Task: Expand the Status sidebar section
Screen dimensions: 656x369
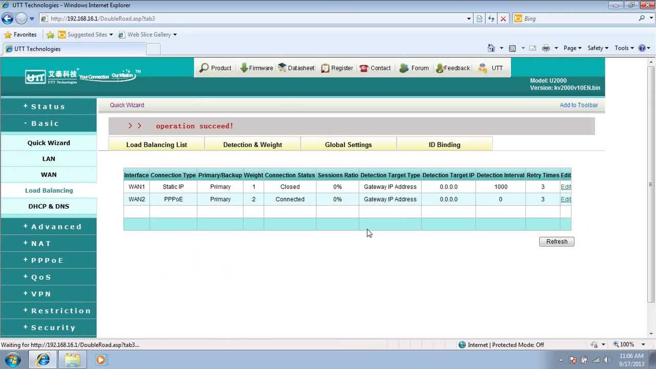Action: pos(48,107)
